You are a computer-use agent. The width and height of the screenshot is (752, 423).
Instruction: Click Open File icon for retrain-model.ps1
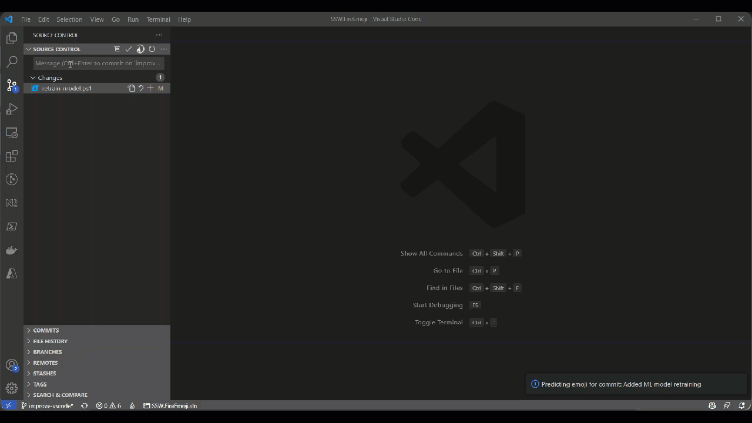pos(132,88)
